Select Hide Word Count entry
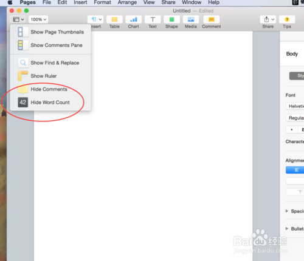Screen dimensions: 304x261 coord(50,103)
